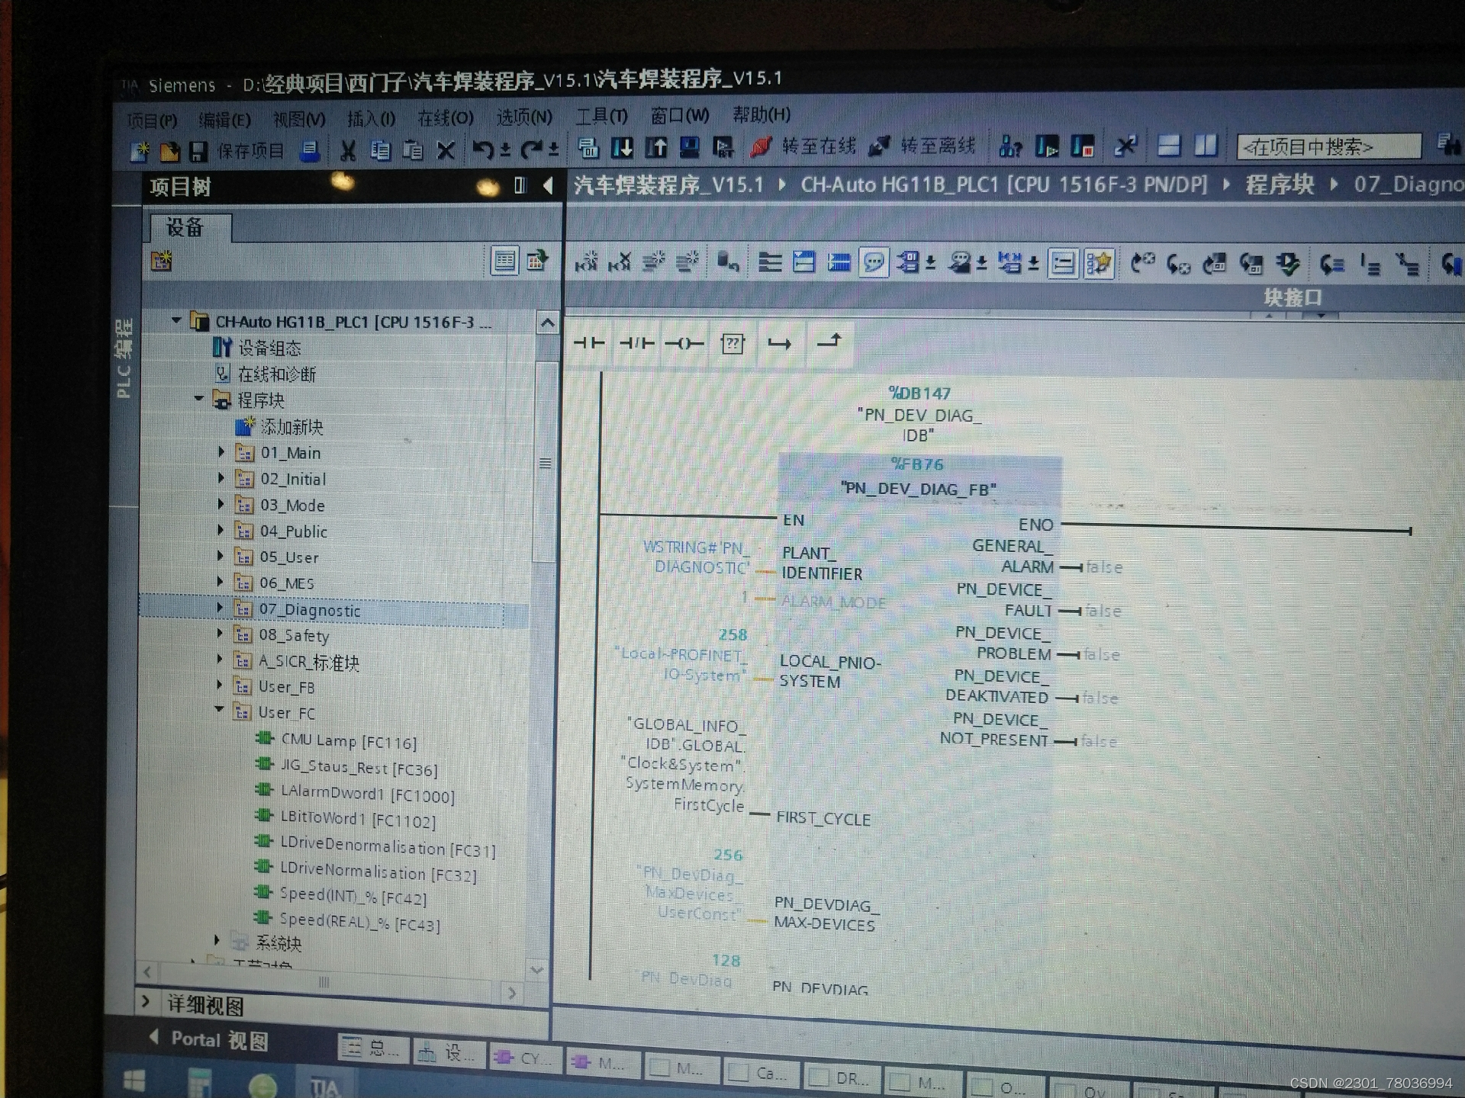Click the stop CPU icon

click(x=1083, y=145)
